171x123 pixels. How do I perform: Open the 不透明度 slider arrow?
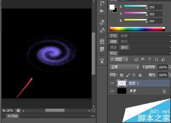point(170,67)
